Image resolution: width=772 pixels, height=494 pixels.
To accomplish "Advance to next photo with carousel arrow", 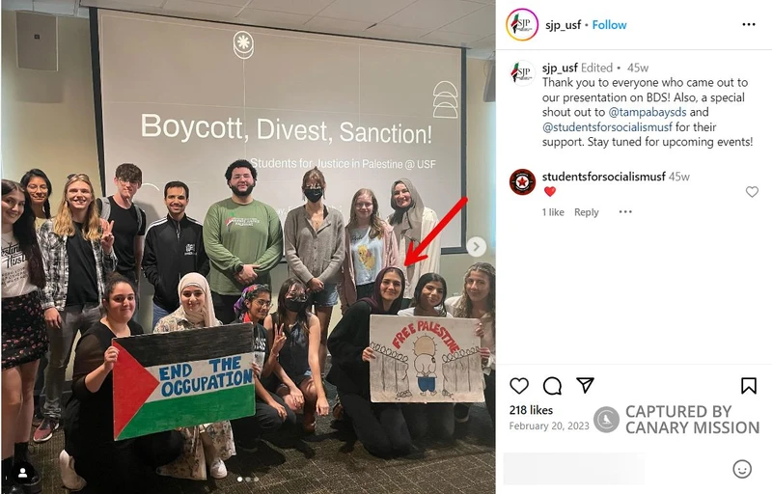I will click(476, 246).
